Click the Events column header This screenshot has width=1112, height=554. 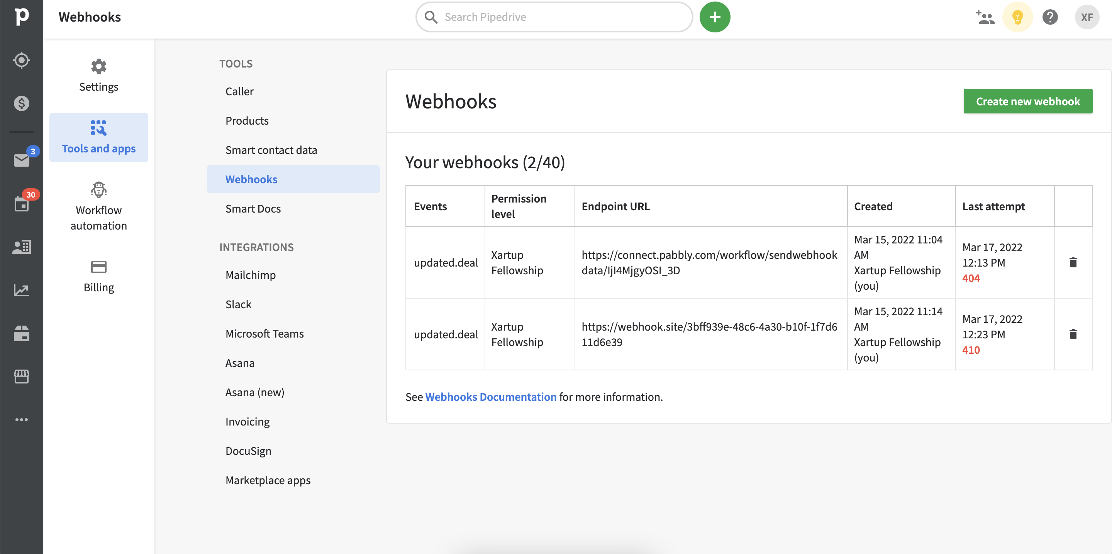pos(431,206)
